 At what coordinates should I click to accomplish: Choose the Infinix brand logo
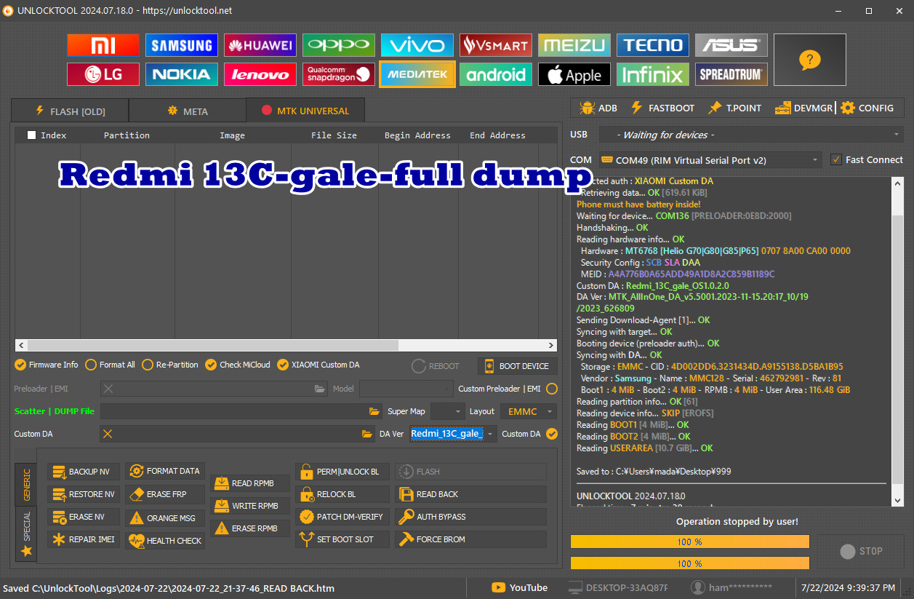click(x=653, y=74)
